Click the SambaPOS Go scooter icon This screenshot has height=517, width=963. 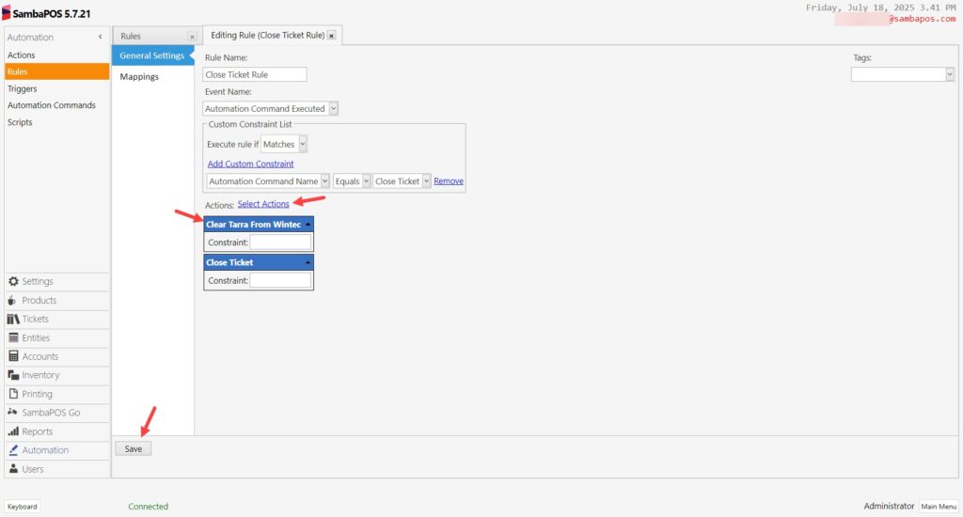[x=12, y=412]
